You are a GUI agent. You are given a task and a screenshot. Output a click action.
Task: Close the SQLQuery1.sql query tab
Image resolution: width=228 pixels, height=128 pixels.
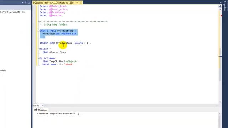tap(81, 2)
